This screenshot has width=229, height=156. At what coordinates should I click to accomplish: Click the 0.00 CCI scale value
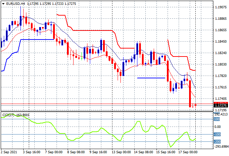coord(218,127)
